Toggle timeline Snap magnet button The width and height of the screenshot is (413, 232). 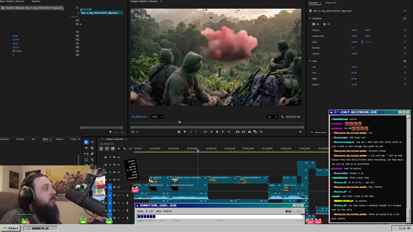107,149
